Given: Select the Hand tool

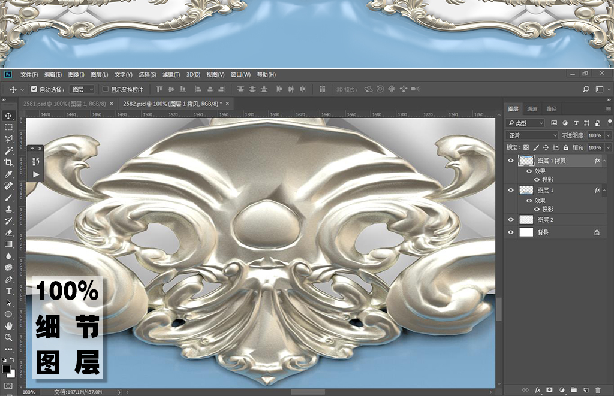Looking at the screenshot, I should (8, 326).
